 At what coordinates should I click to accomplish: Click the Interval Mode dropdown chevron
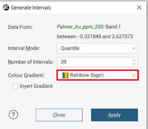tap(134, 48)
